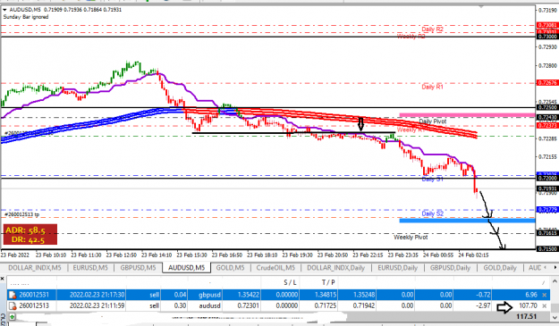559x326 pixels.
Task: Sort orders by the S / L column header
Action: pos(290,282)
